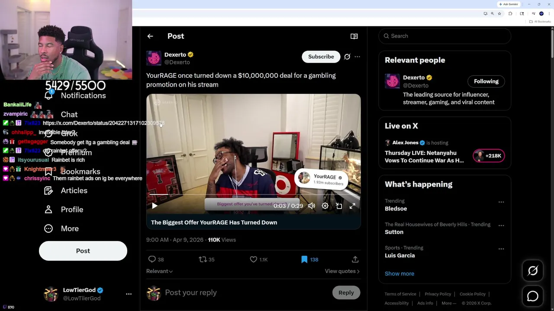Viewport: 554px width, 311px height.
Task: Open the LowTierGod account avatar
Action: tap(51, 294)
